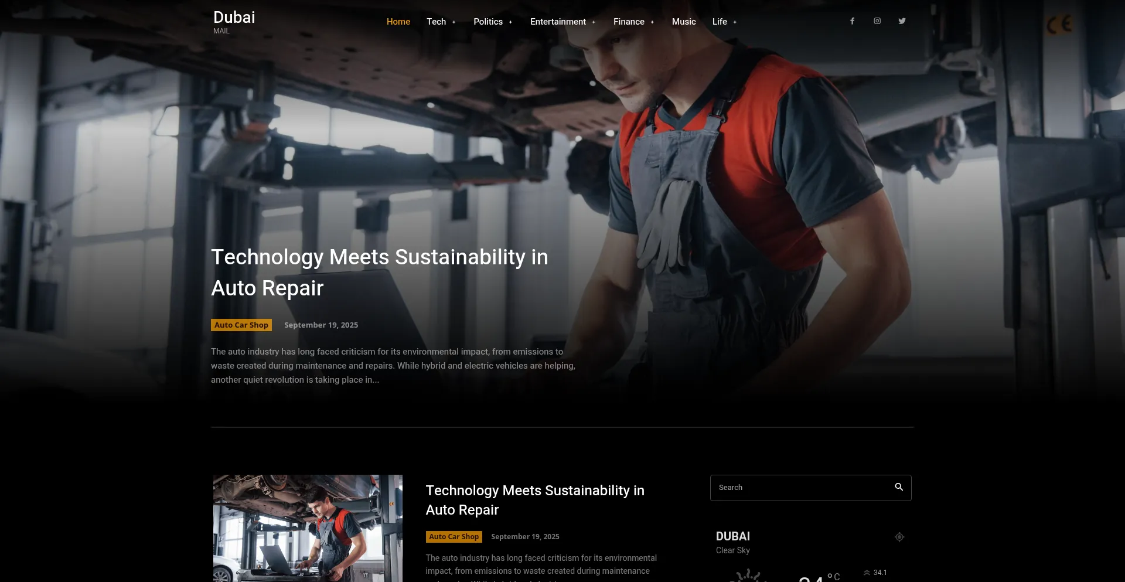This screenshot has width=1125, height=582.
Task: Expand the Entertainment menu arrow
Action: point(594,22)
